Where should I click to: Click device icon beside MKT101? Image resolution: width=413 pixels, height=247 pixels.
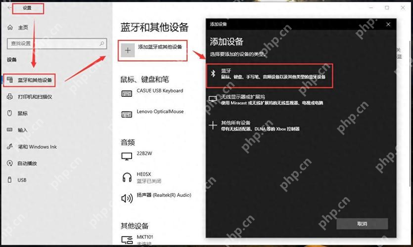click(x=127, y=240)
